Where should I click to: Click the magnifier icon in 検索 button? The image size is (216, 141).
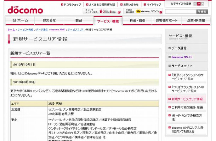pyautogui.click(x=199, y=12)
